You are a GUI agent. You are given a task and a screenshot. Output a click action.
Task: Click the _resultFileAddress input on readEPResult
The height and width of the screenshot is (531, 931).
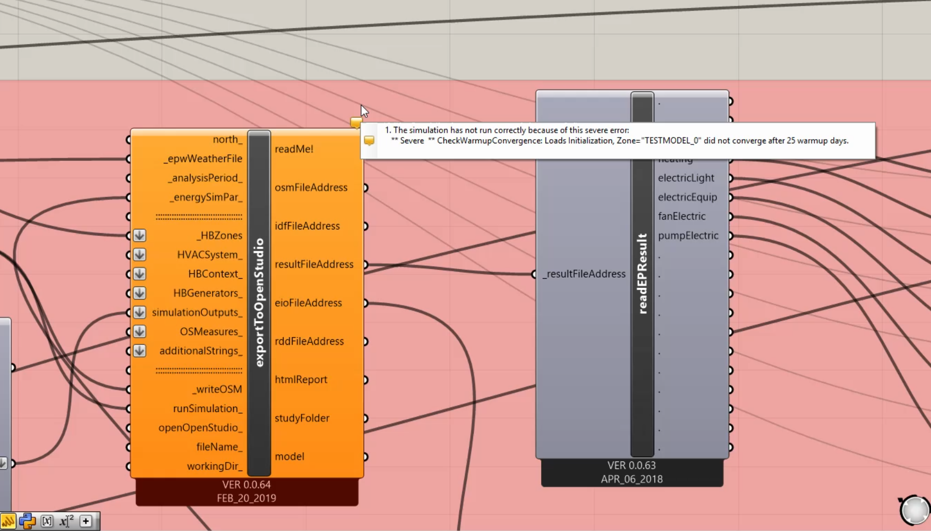pyautogui.click(x=584, y=274)
